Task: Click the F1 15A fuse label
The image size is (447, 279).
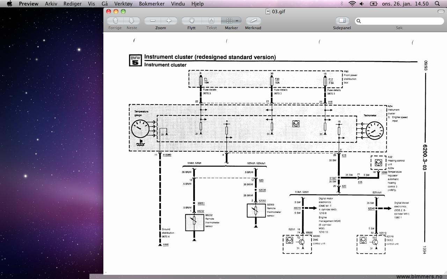Action: 206,81
